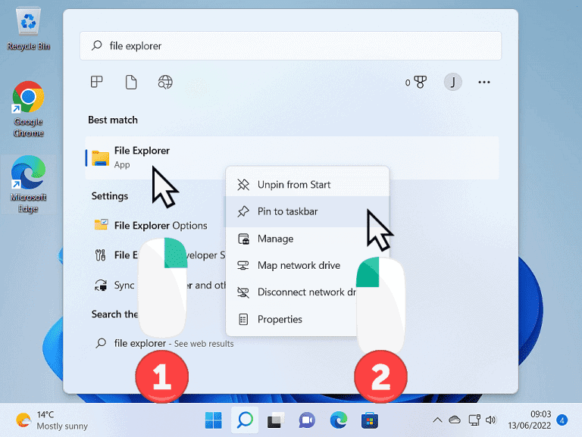
Task: Select Pin to taskbar option
Action: pyautogui.click(x=287, y=211)
